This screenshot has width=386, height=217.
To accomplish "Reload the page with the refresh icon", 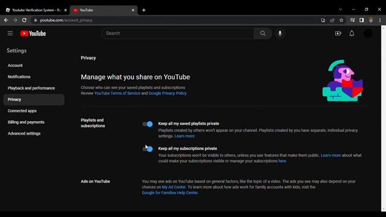I will 24,20.
